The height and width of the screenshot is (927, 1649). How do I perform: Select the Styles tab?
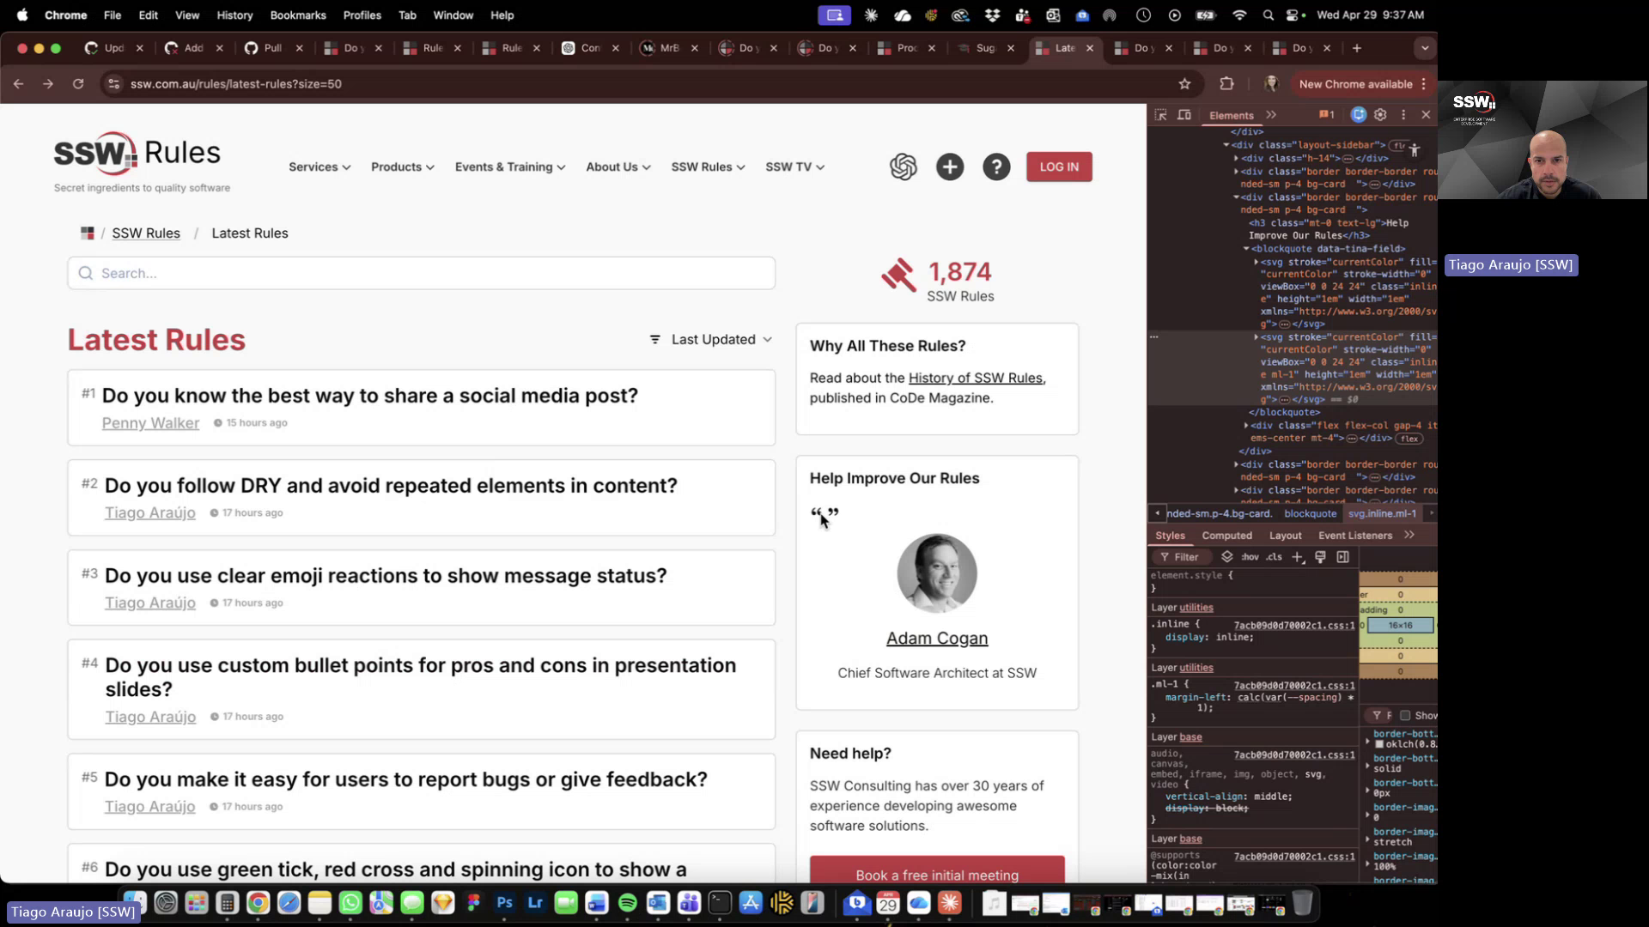(1170, 536)
